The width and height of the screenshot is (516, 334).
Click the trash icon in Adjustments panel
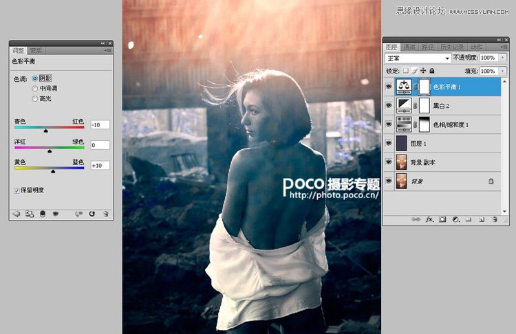pos(106,214)
